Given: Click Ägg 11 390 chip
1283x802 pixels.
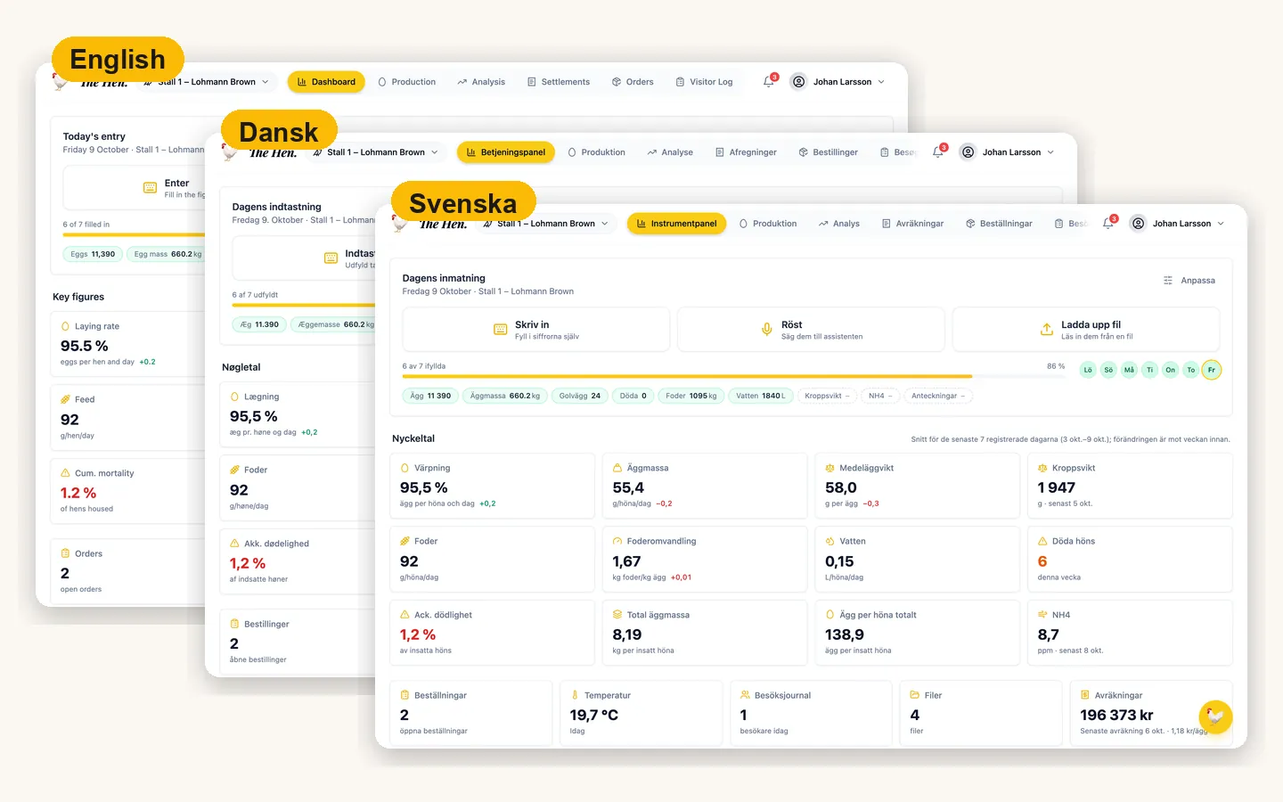Looking at the screenshot, I should [430, 396].
